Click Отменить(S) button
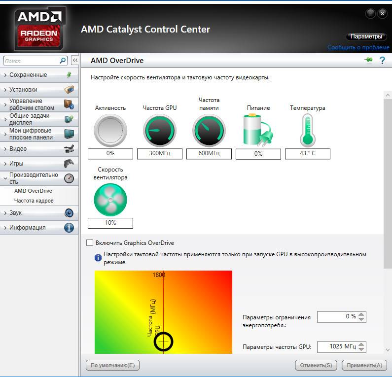The height and width of the screenshot is (377, 392). tap(316, 365)
